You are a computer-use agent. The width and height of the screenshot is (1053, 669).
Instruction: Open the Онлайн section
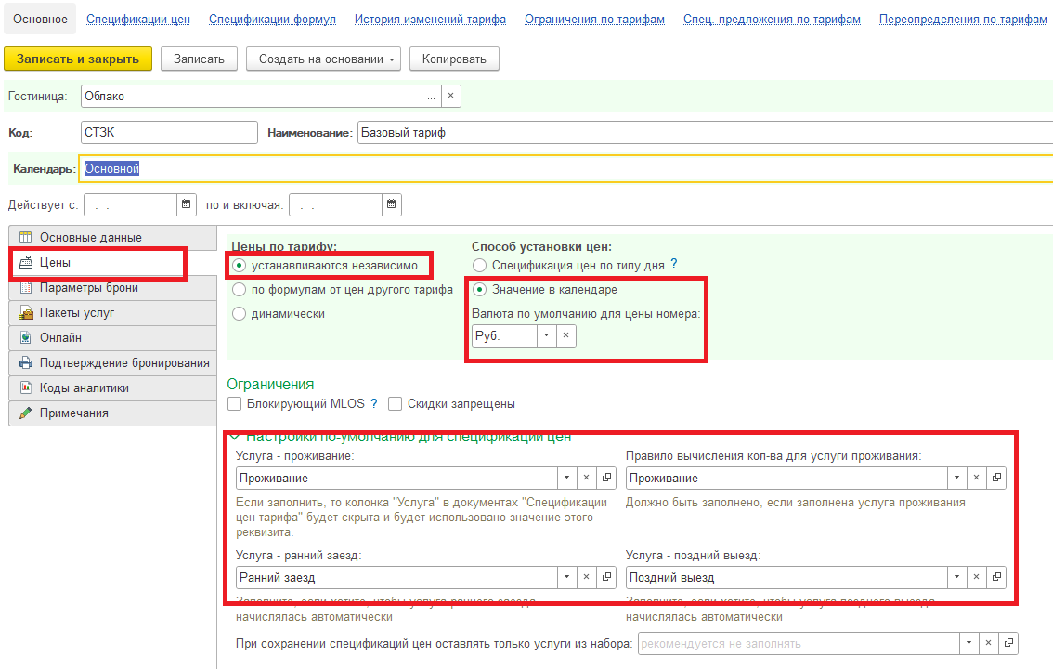click(113, 338)
